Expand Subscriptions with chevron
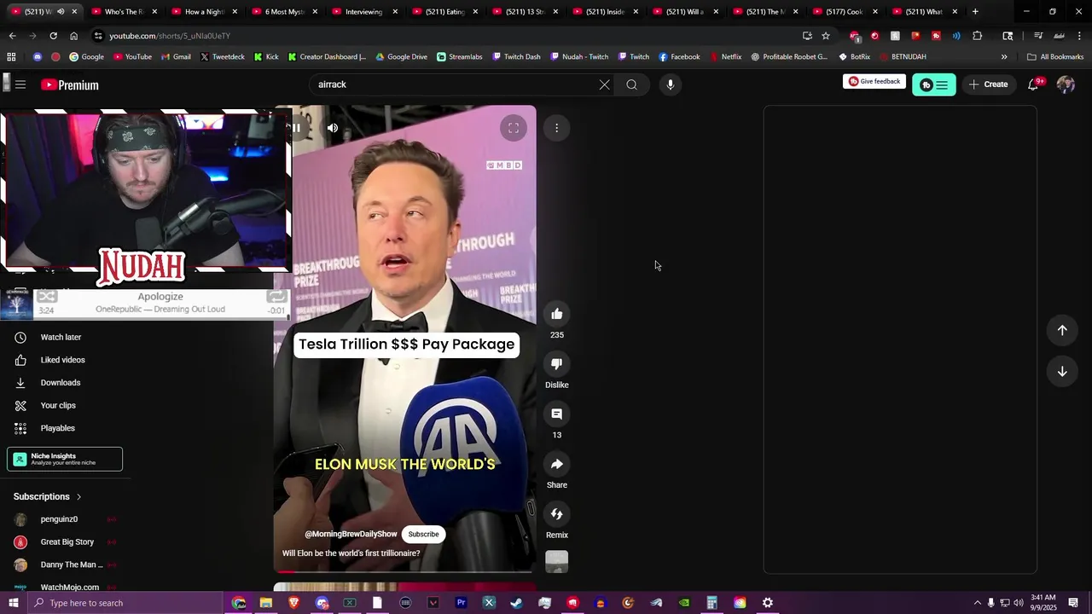Viewport: 1092px width, 614px height. pyautogui.click(x=79, y=496)
